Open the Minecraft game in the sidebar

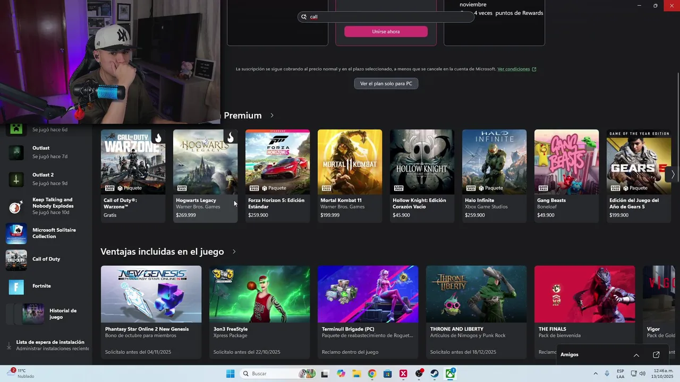click(x=16, y=129)
